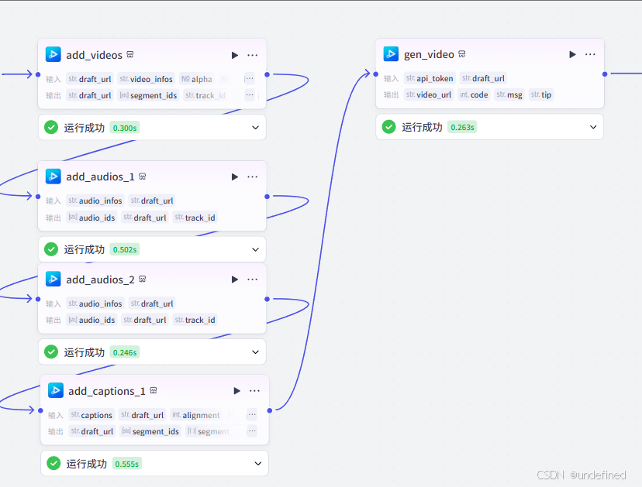Open the add_captions_1 more options menu

pos(254,391)
